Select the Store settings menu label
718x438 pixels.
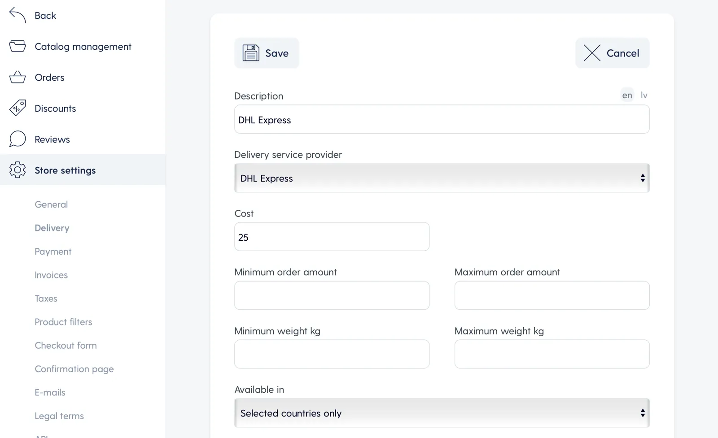[x=65, y=170]
